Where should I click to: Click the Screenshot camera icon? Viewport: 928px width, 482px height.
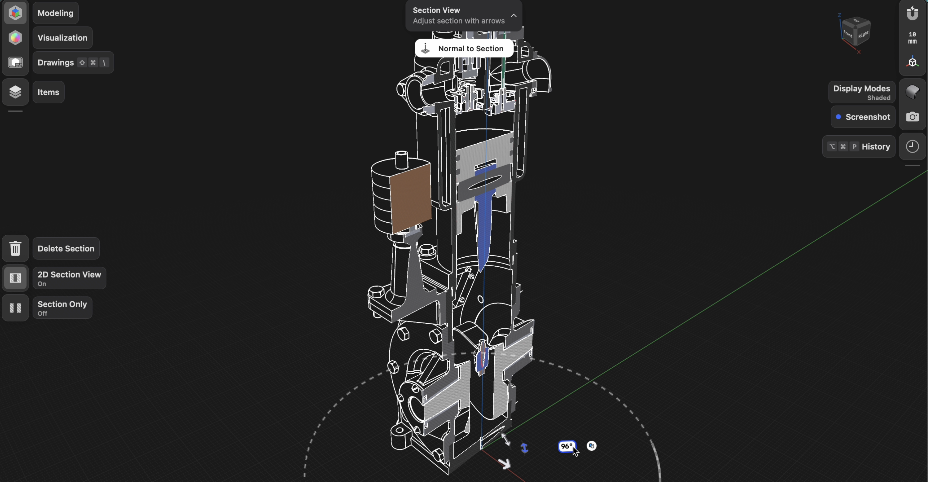(x=912, y=117)
